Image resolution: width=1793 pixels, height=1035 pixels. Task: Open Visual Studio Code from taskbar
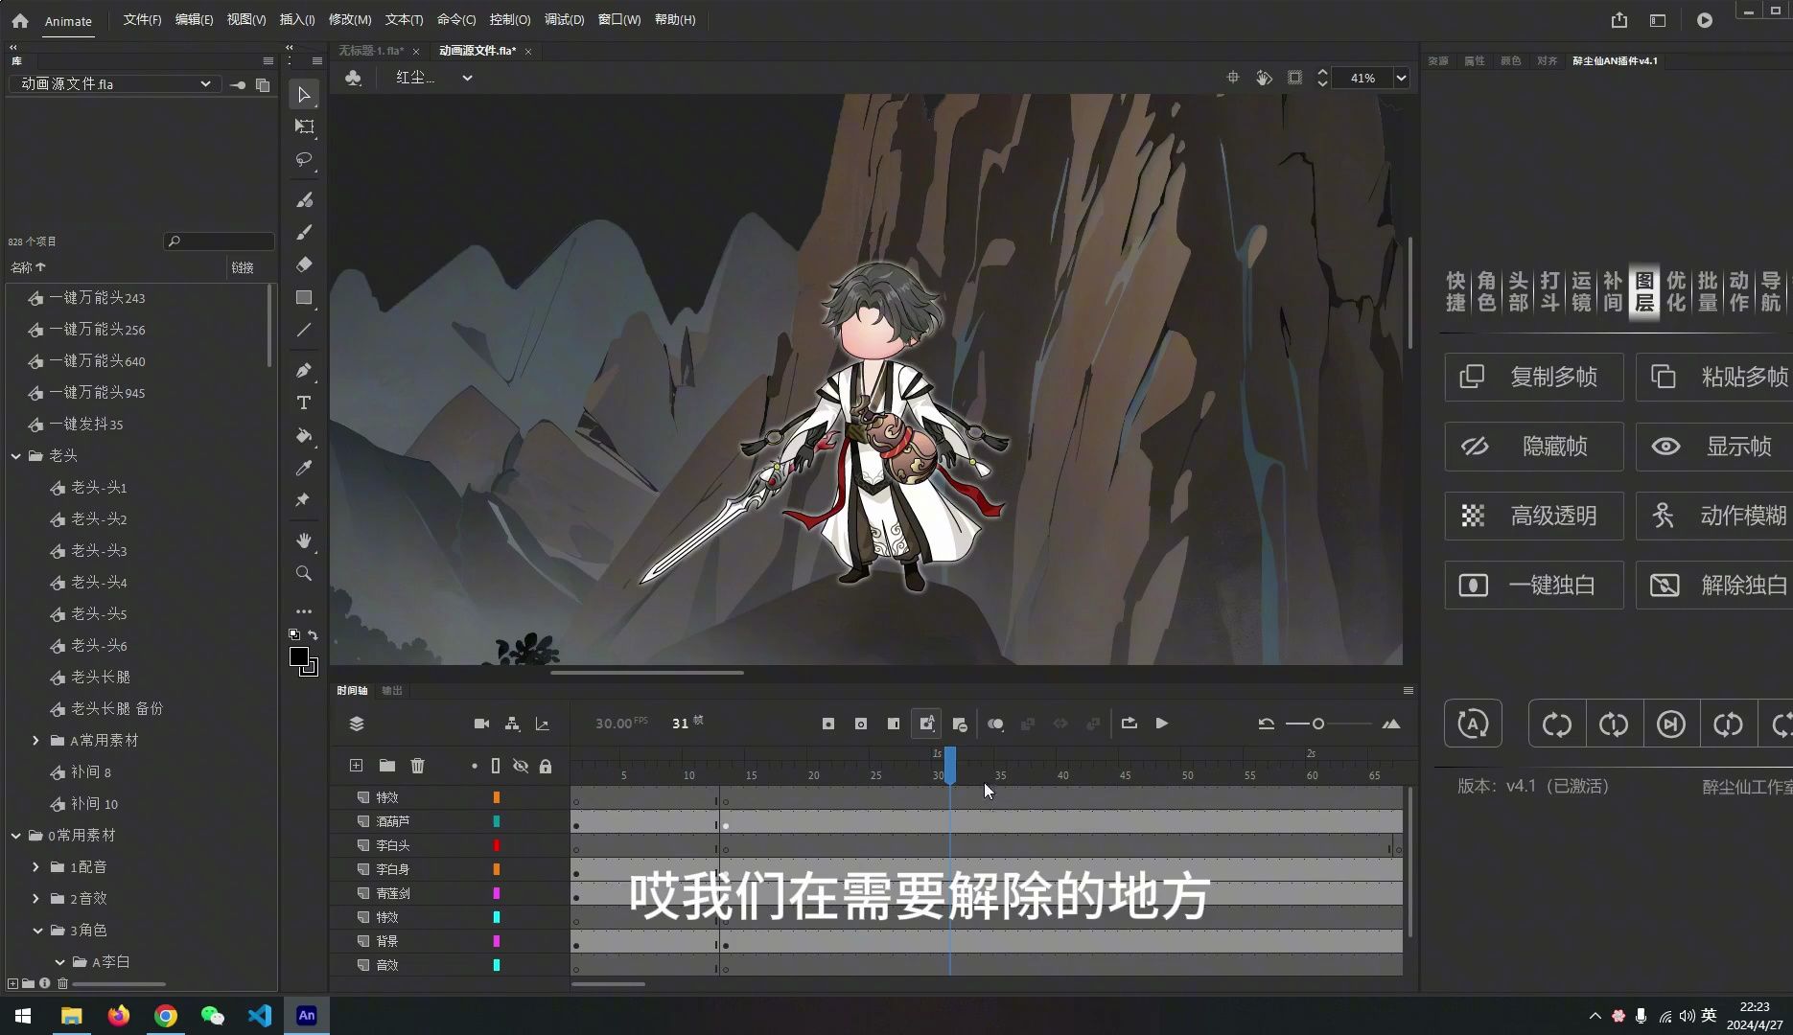(x=259, y=1016)
